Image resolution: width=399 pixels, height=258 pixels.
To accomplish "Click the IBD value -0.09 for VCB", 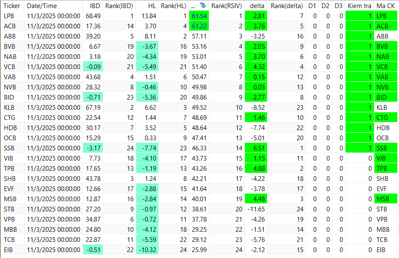I will [93, 67].
